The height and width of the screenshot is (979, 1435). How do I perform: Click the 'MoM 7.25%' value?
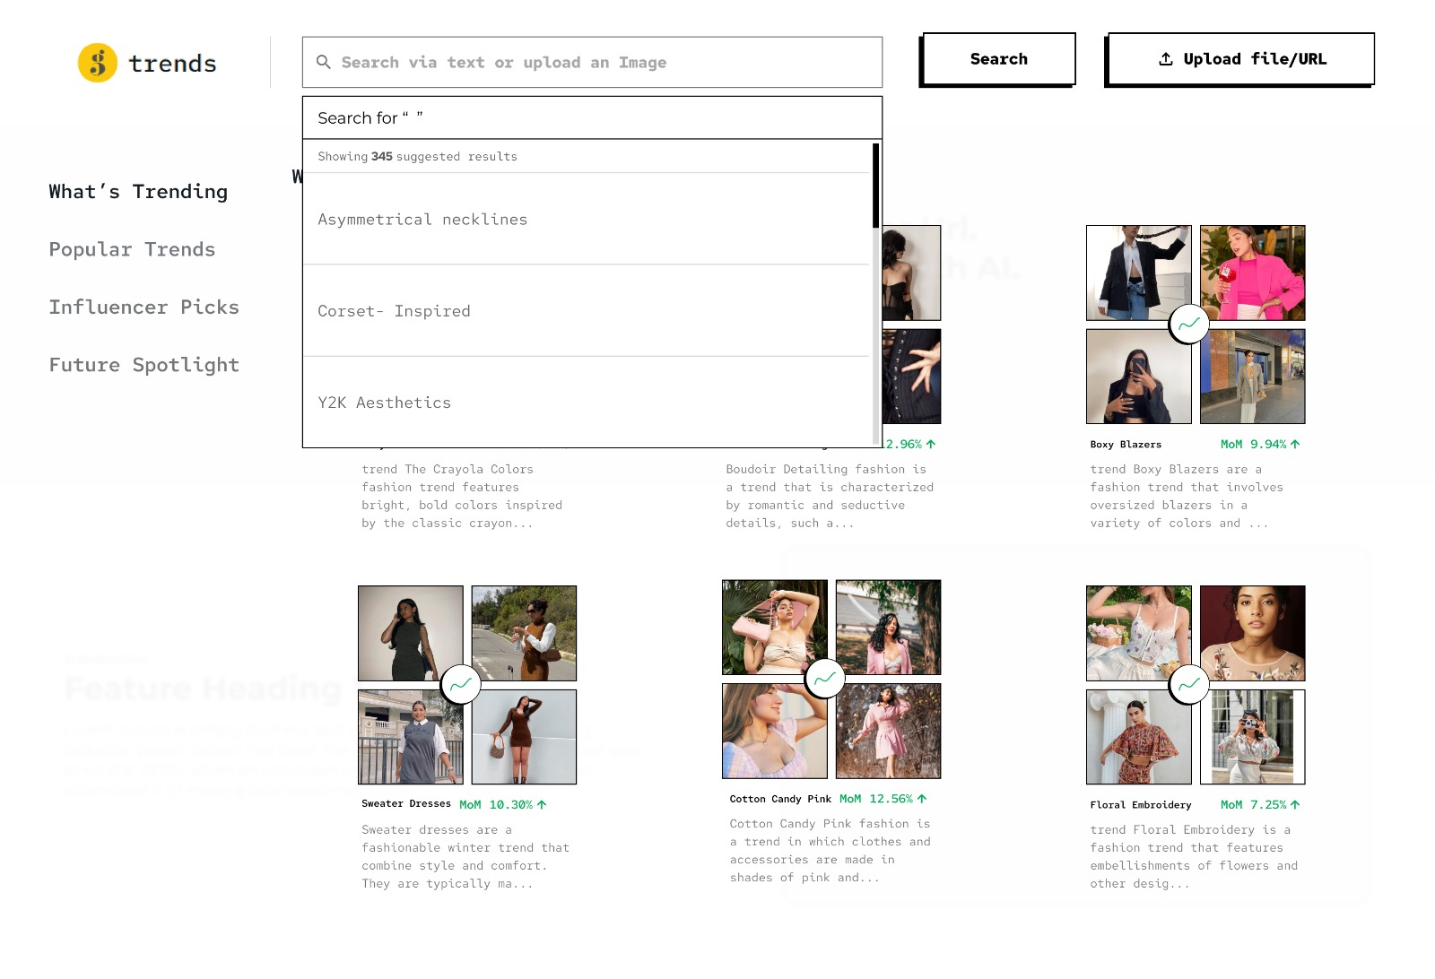(x=1253, y=805)
